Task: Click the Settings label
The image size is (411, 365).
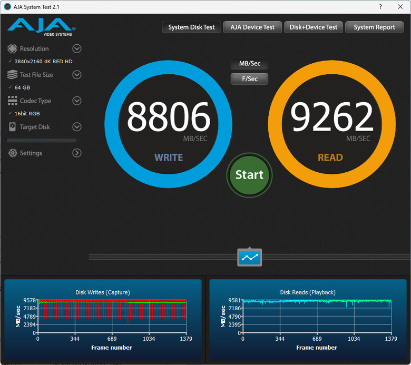Action: [31, 153]
